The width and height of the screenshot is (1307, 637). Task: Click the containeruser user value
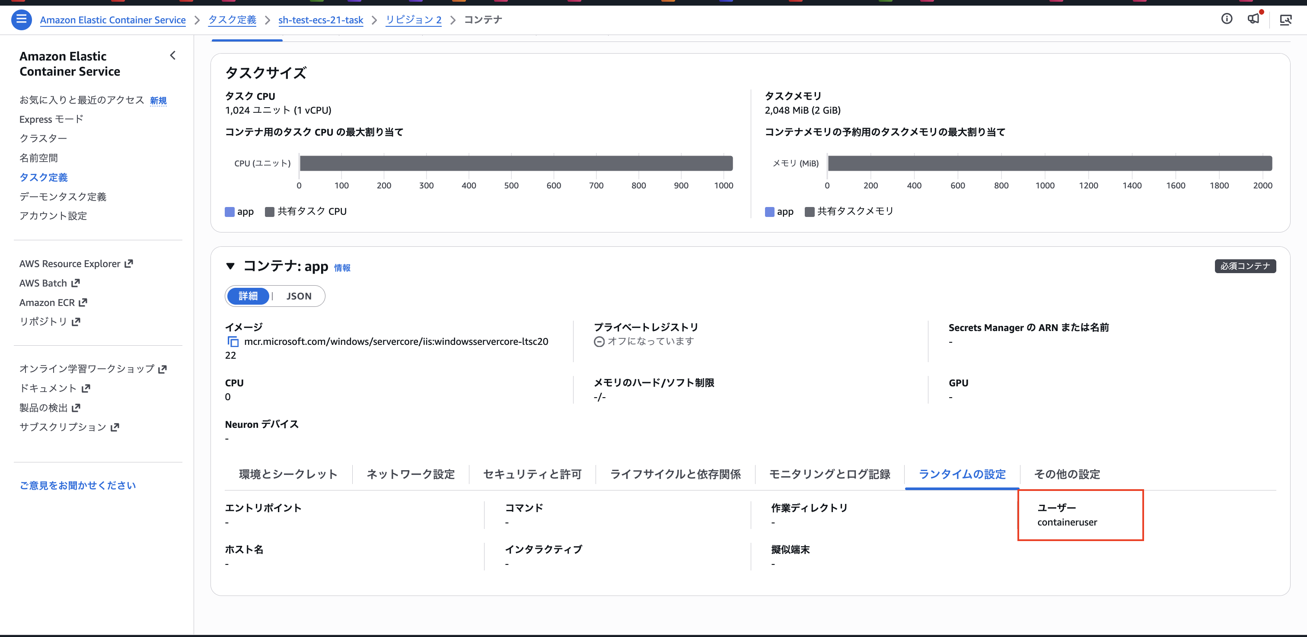[1067, 522]
